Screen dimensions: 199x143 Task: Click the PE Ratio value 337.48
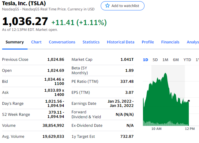pos(127,82)
